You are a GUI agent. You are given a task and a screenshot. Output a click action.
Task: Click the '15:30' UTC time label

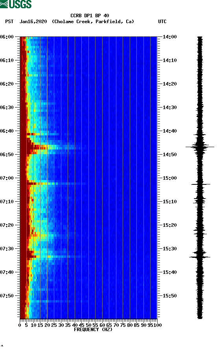click(x=170, y=249)
